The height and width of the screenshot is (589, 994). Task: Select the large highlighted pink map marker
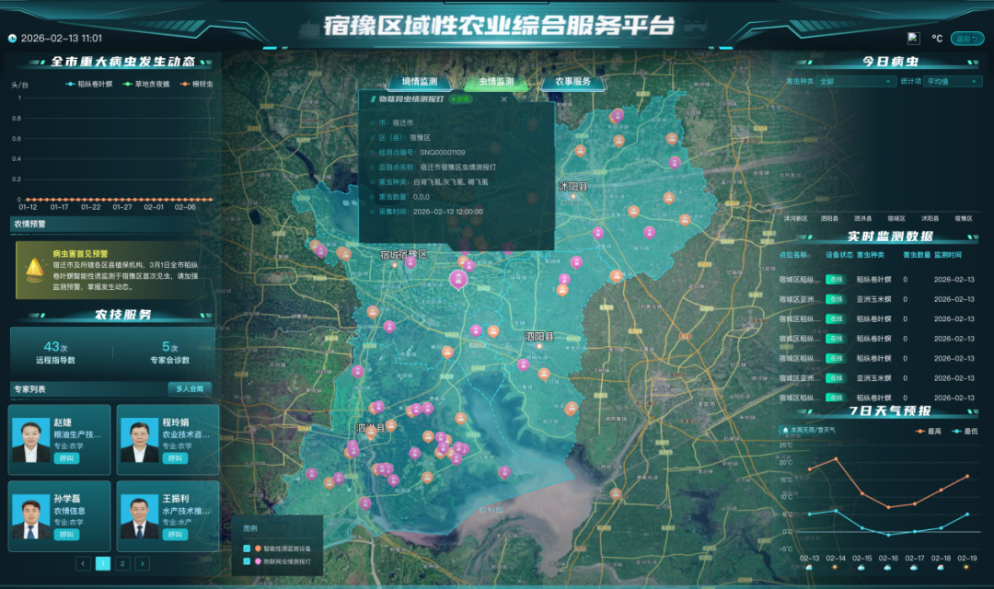(x=458, y=279)
